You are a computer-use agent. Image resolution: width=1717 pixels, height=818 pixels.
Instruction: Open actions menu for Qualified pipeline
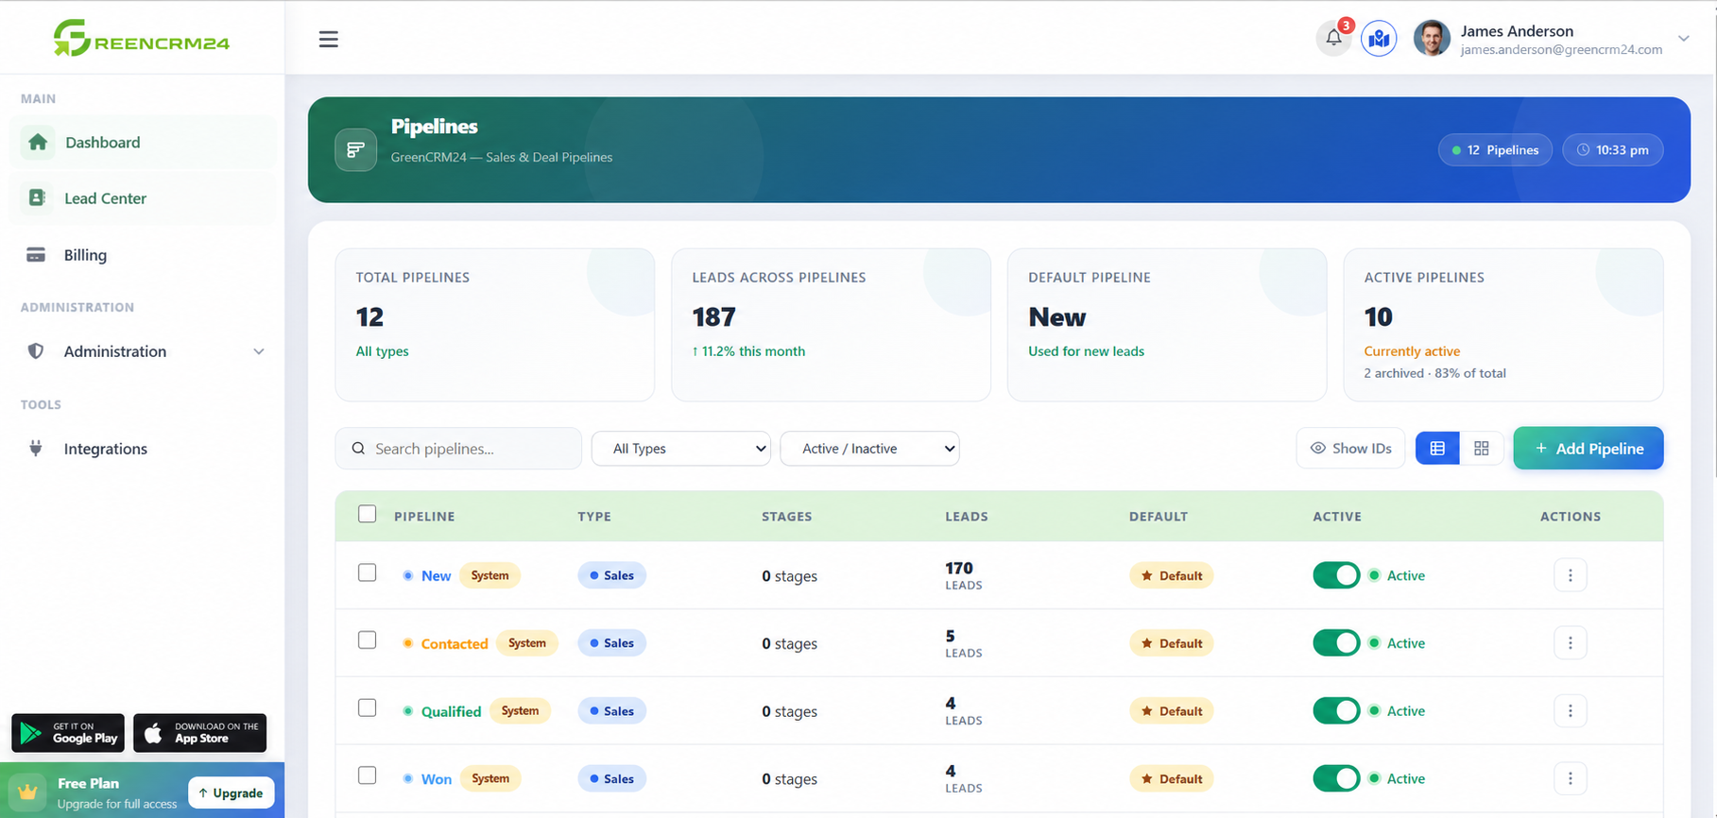[x=1571, y=711]
